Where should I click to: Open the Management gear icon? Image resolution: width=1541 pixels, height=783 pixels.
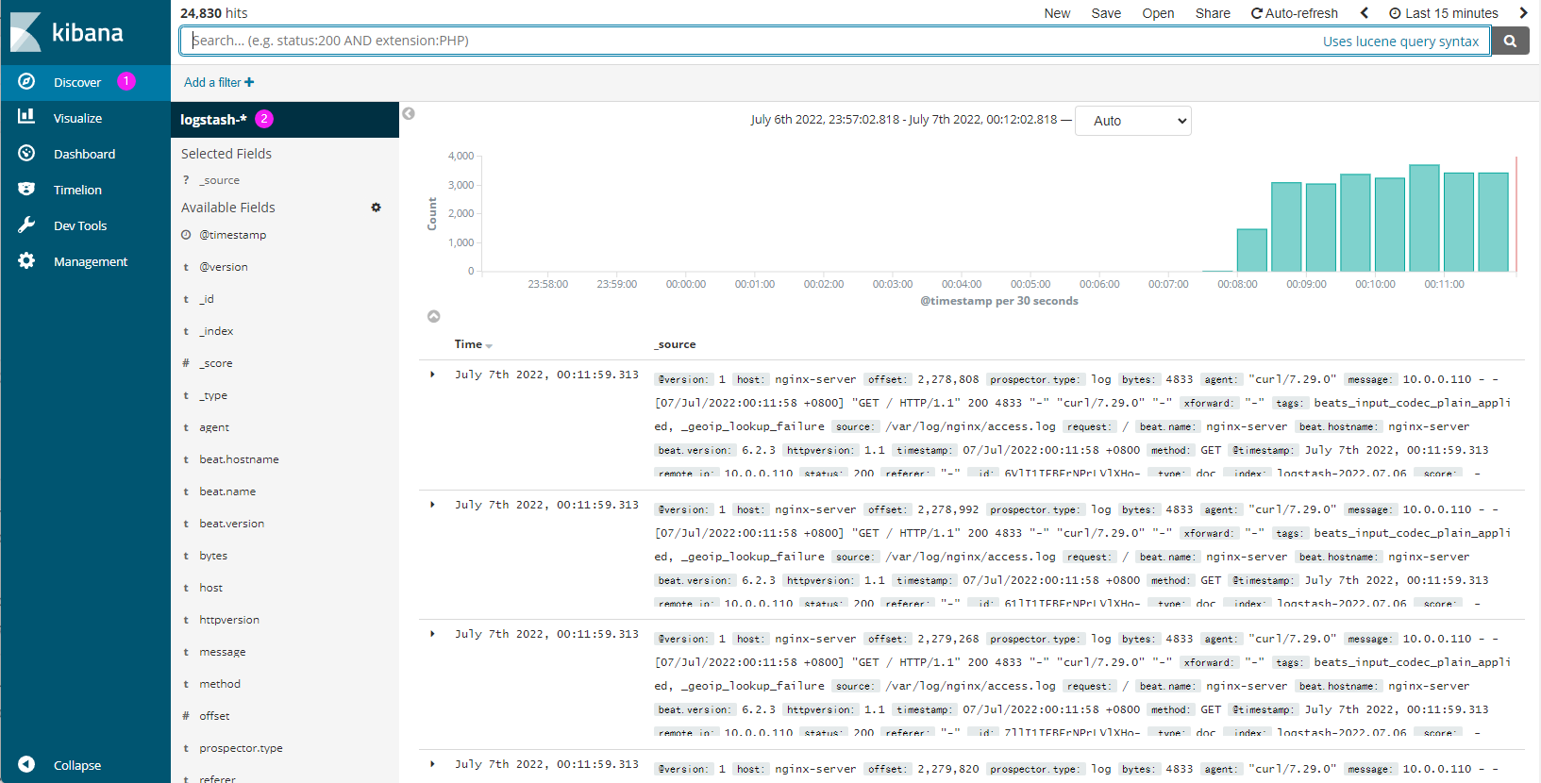coord(26,260)
